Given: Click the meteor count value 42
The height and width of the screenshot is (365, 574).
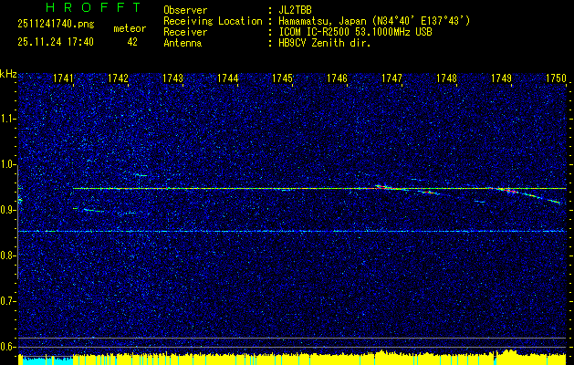Looking at the screenshot, I should [132, 42].
